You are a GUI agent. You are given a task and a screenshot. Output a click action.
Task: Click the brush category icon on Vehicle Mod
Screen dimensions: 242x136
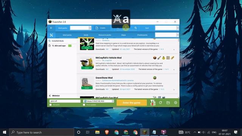click(x=159, y=58)
